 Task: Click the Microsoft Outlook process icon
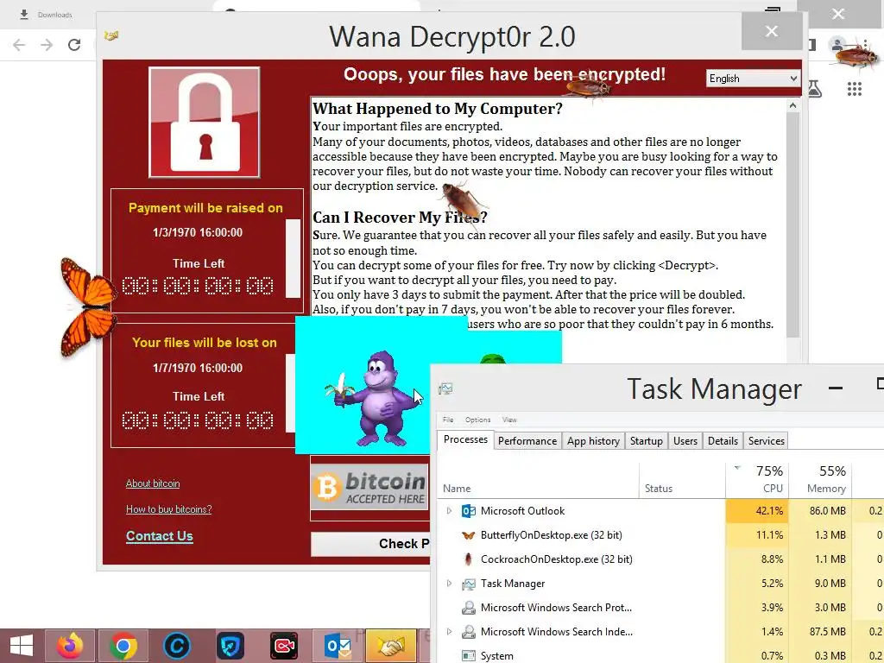point(468,511)
